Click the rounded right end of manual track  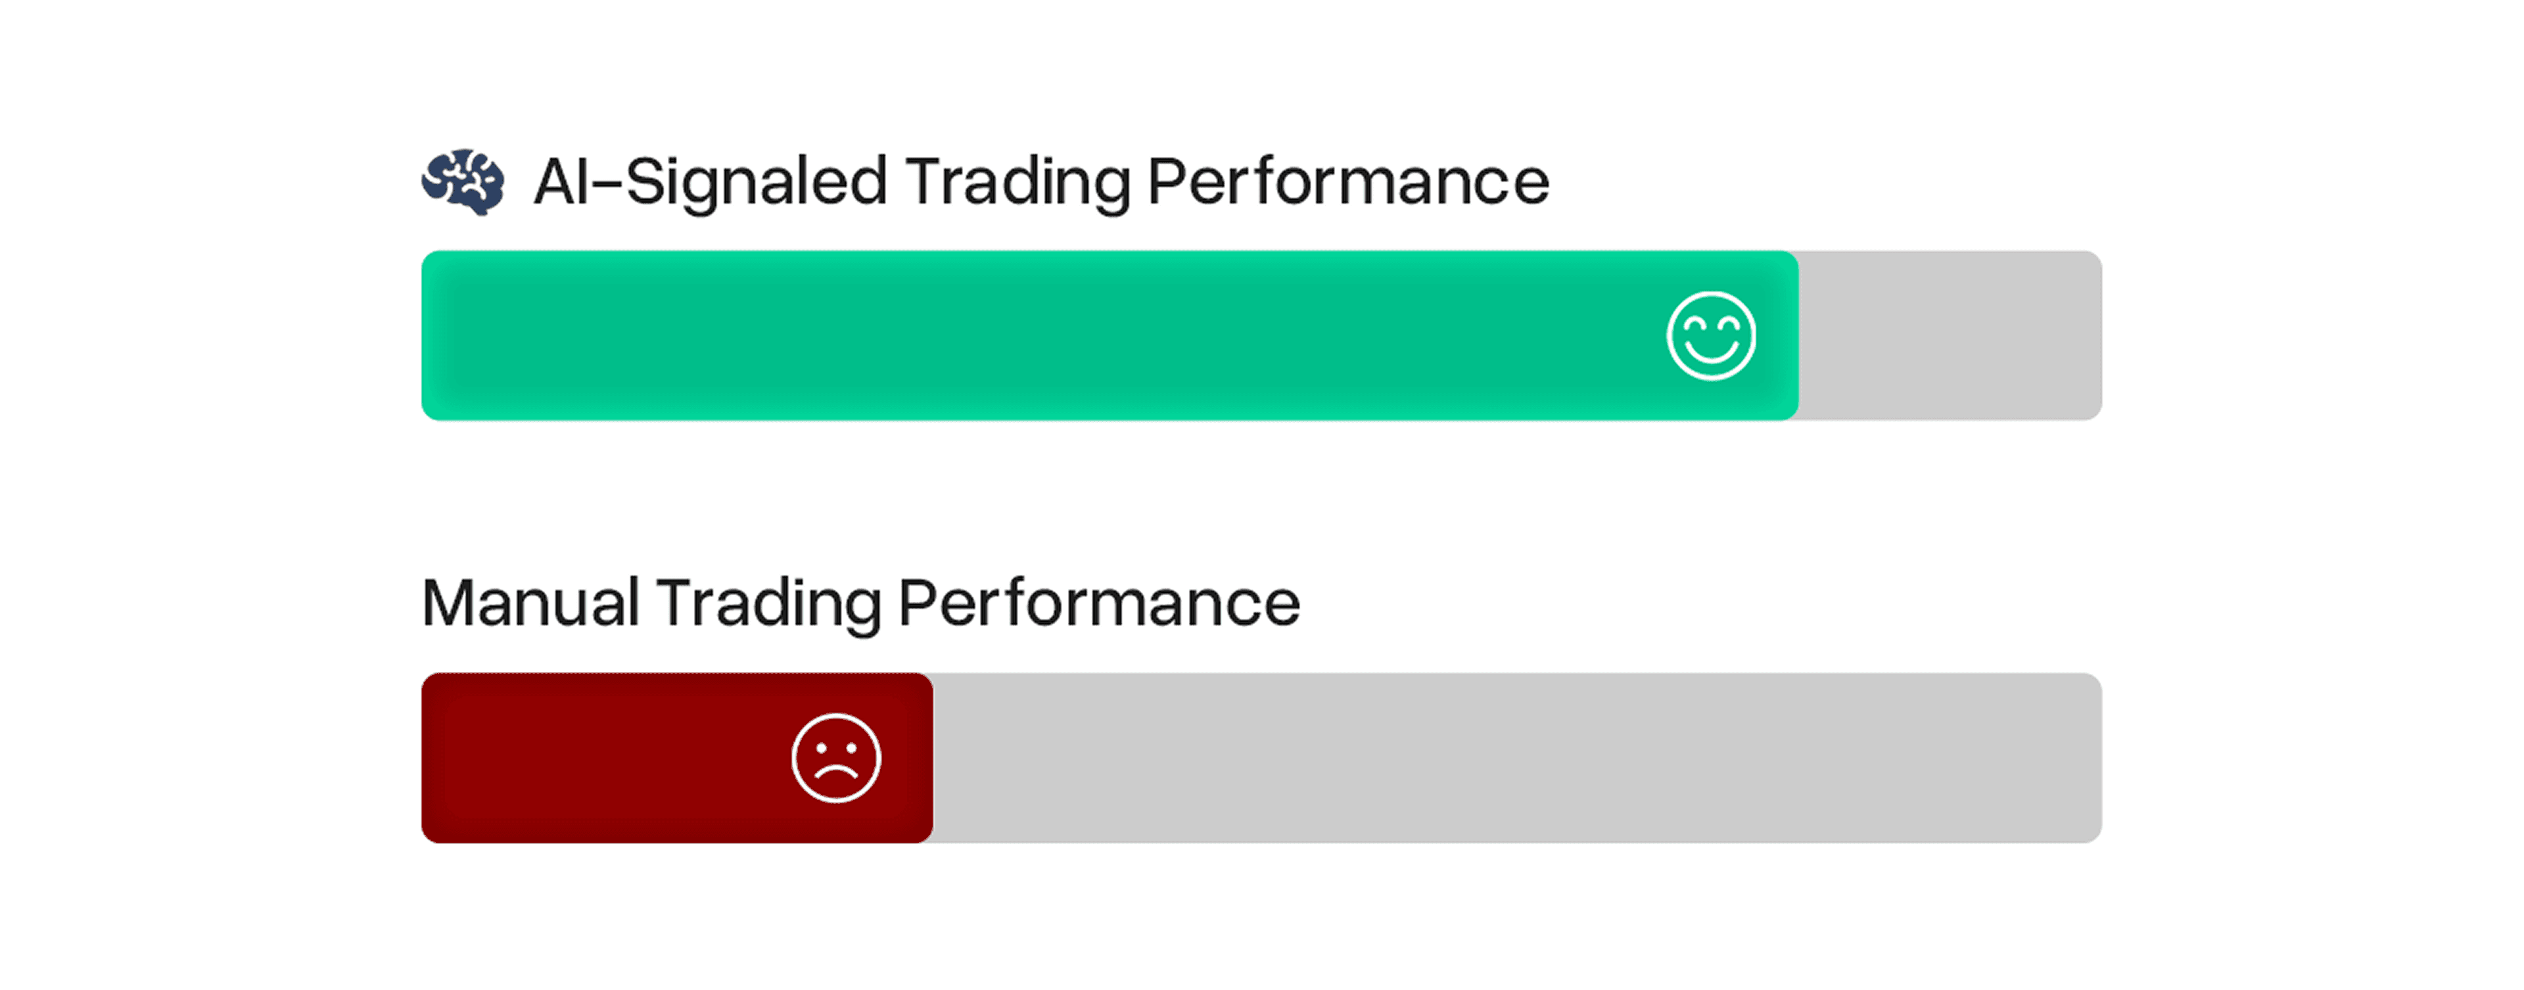[2091, 758]
